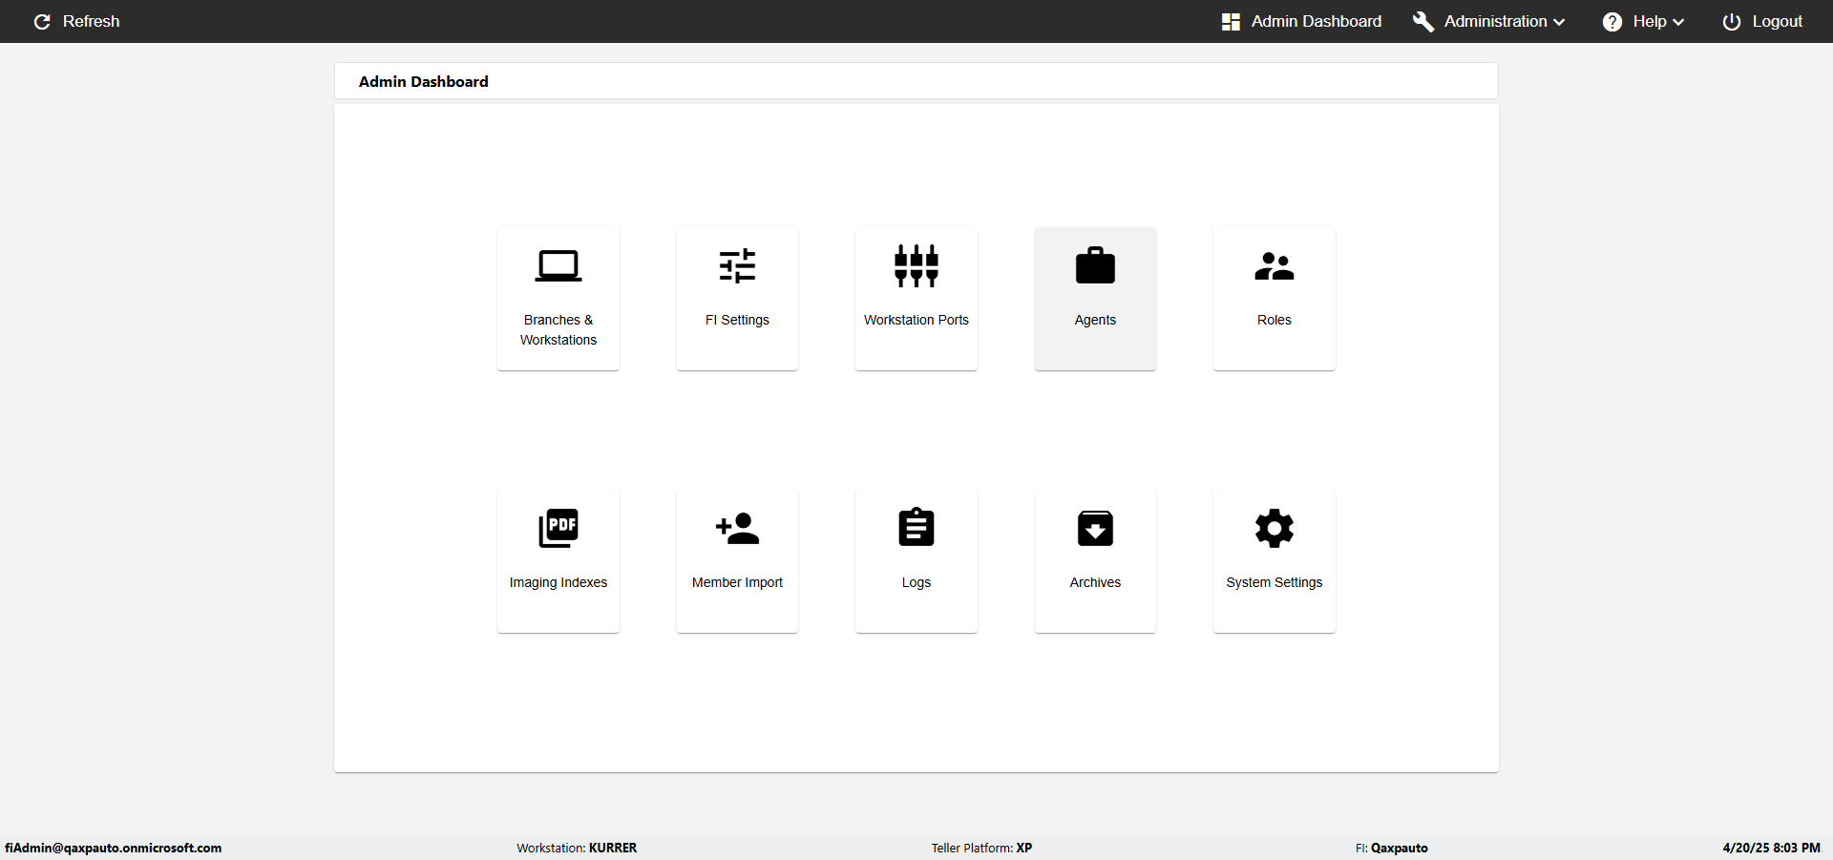Click the date and time in status bar
The image size is (1833, 860).
point(1772,848)
